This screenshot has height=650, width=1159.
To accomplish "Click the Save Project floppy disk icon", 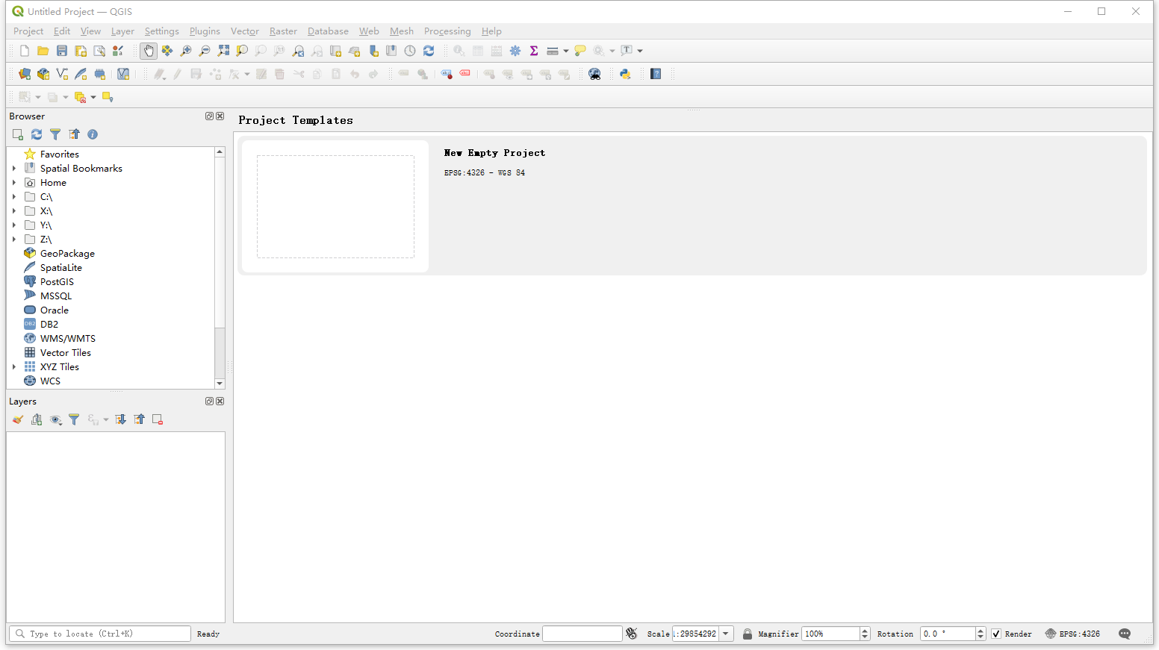I will (x=62, y=51).
